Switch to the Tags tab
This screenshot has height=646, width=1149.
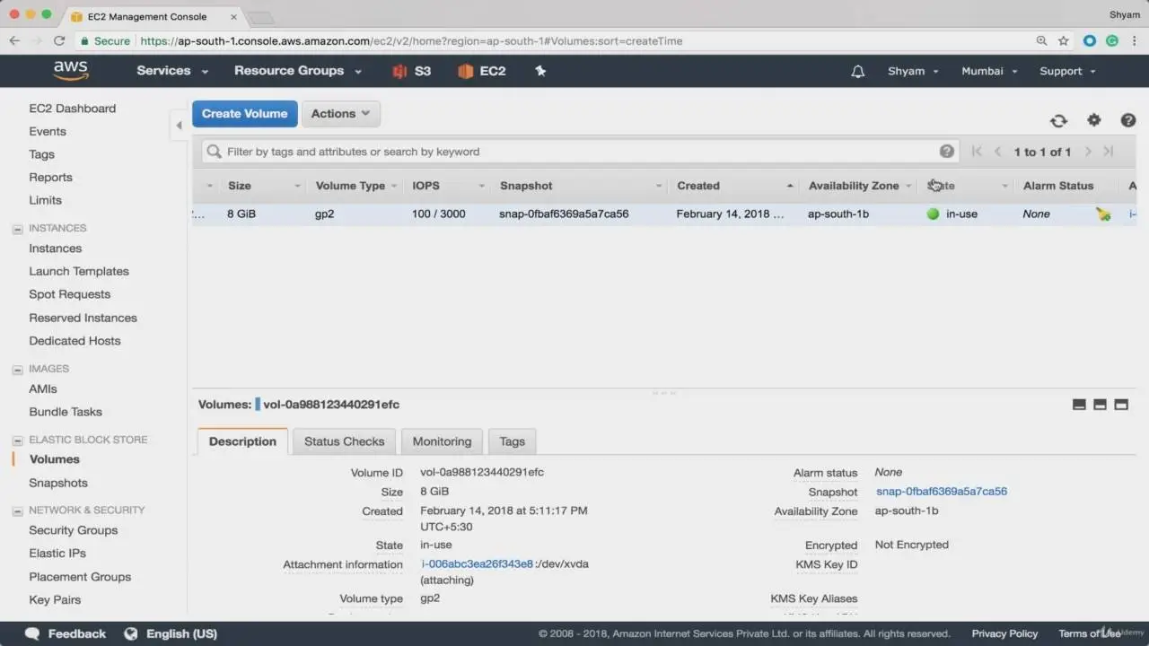pos(513,441)
